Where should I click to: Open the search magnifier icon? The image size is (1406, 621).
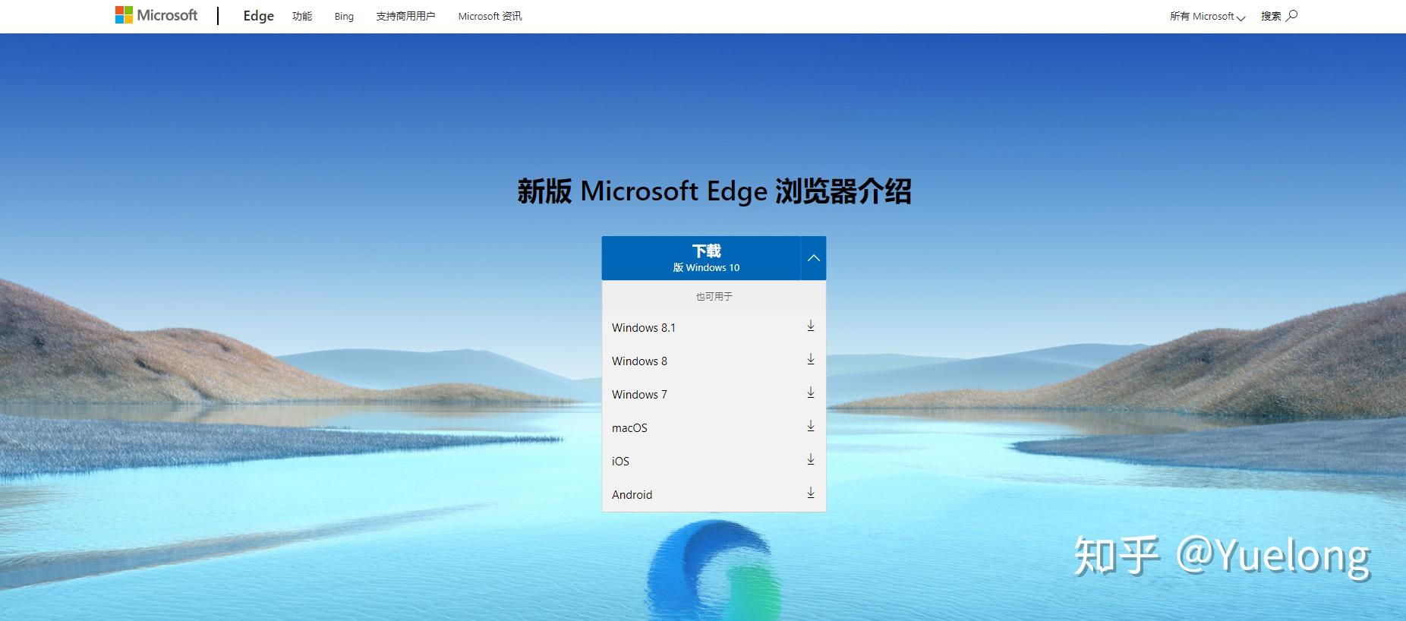[x=1292, y=15]
